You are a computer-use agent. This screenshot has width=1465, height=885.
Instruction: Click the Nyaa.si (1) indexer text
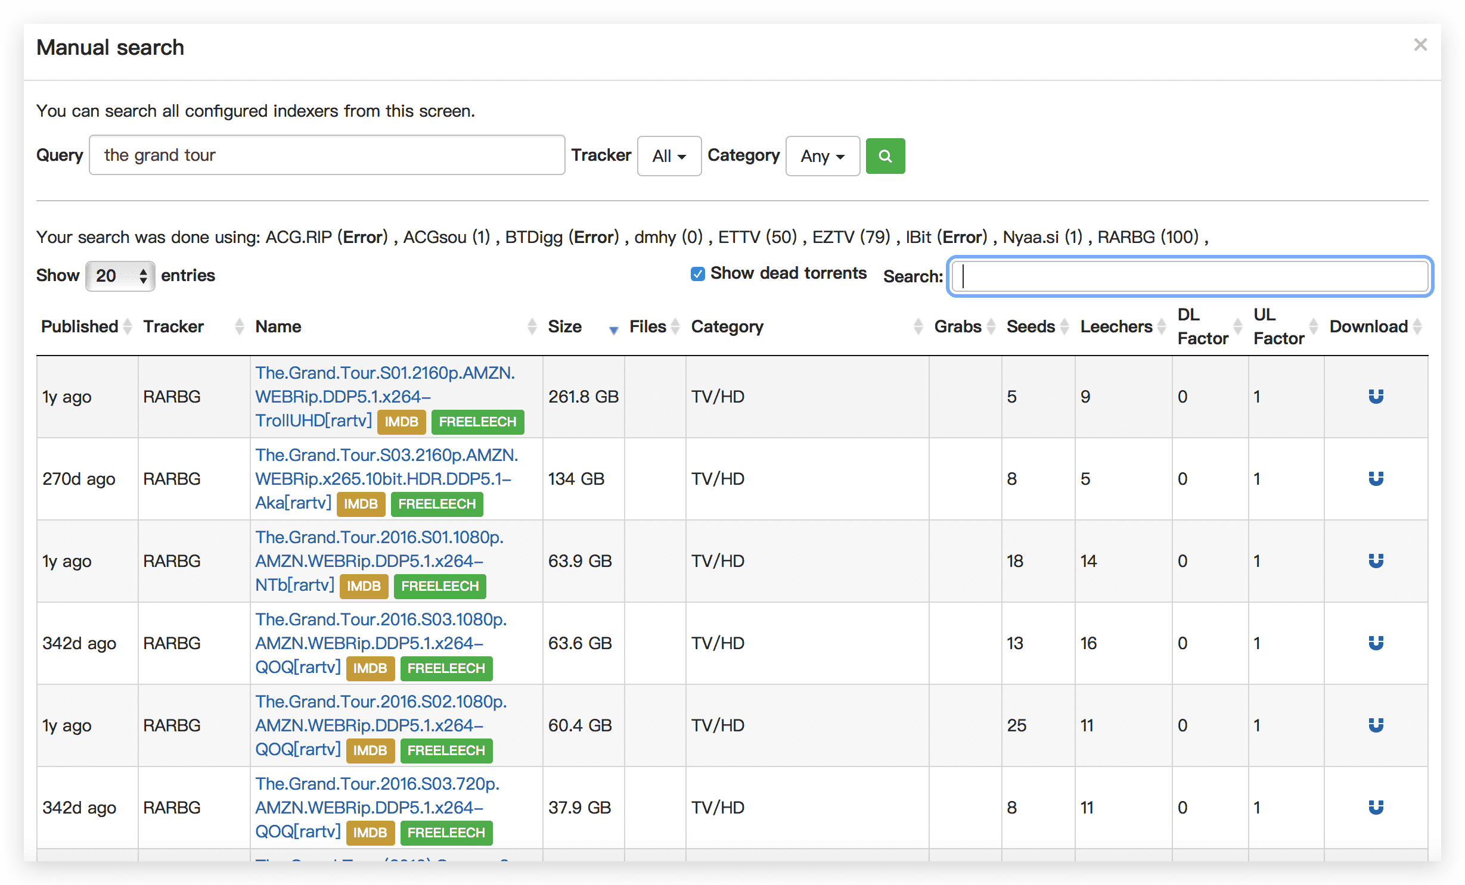1042,237
